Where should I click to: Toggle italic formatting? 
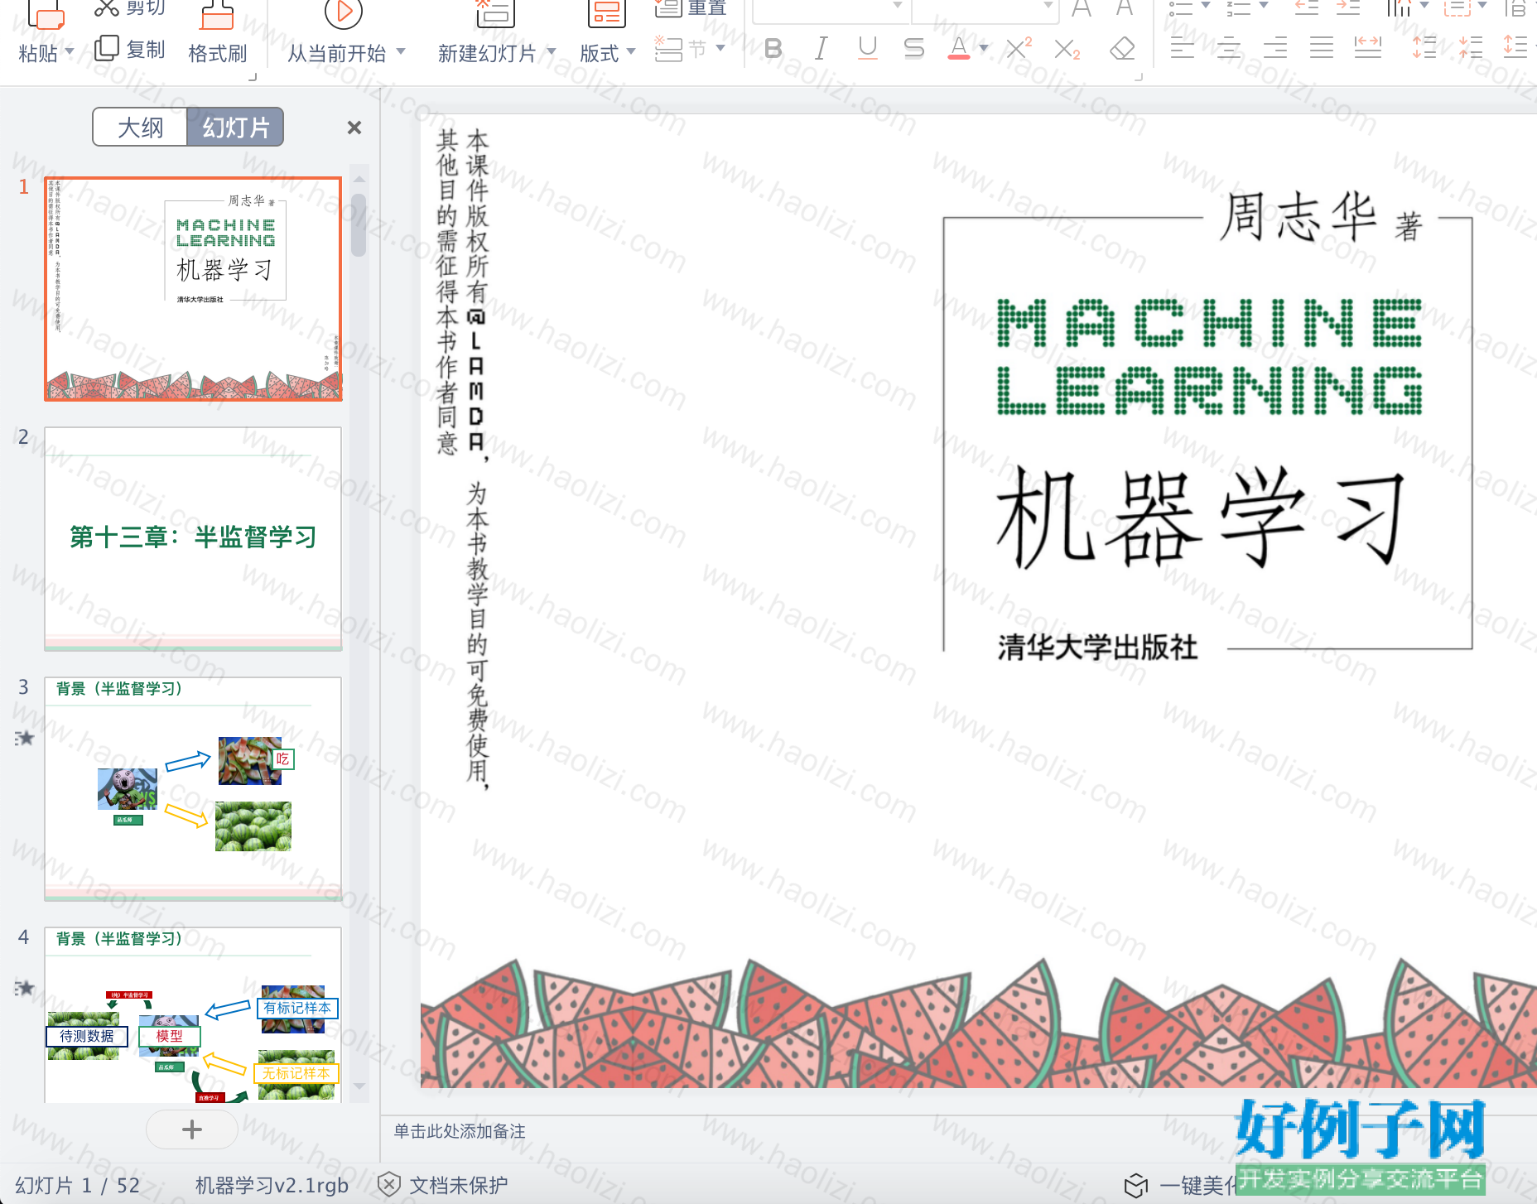pyautogui.click(x=821, y=49)
